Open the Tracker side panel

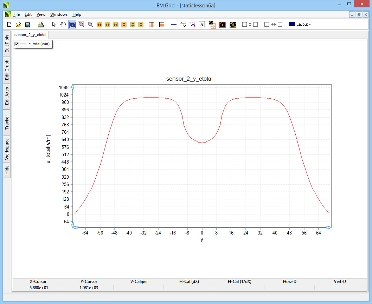pos(7,123)
